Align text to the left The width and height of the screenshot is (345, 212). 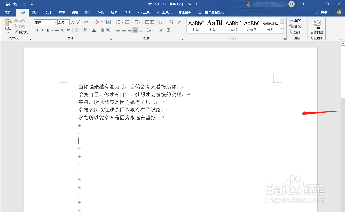click(118, 30)
